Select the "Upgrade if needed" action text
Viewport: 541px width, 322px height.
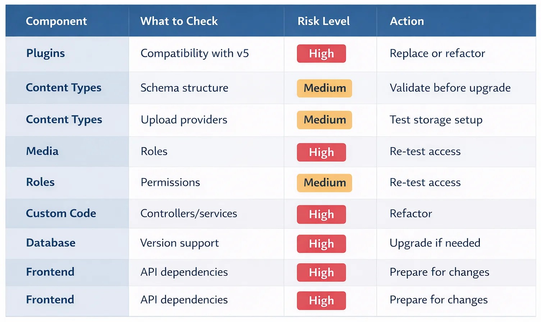[x=435, y=243]
